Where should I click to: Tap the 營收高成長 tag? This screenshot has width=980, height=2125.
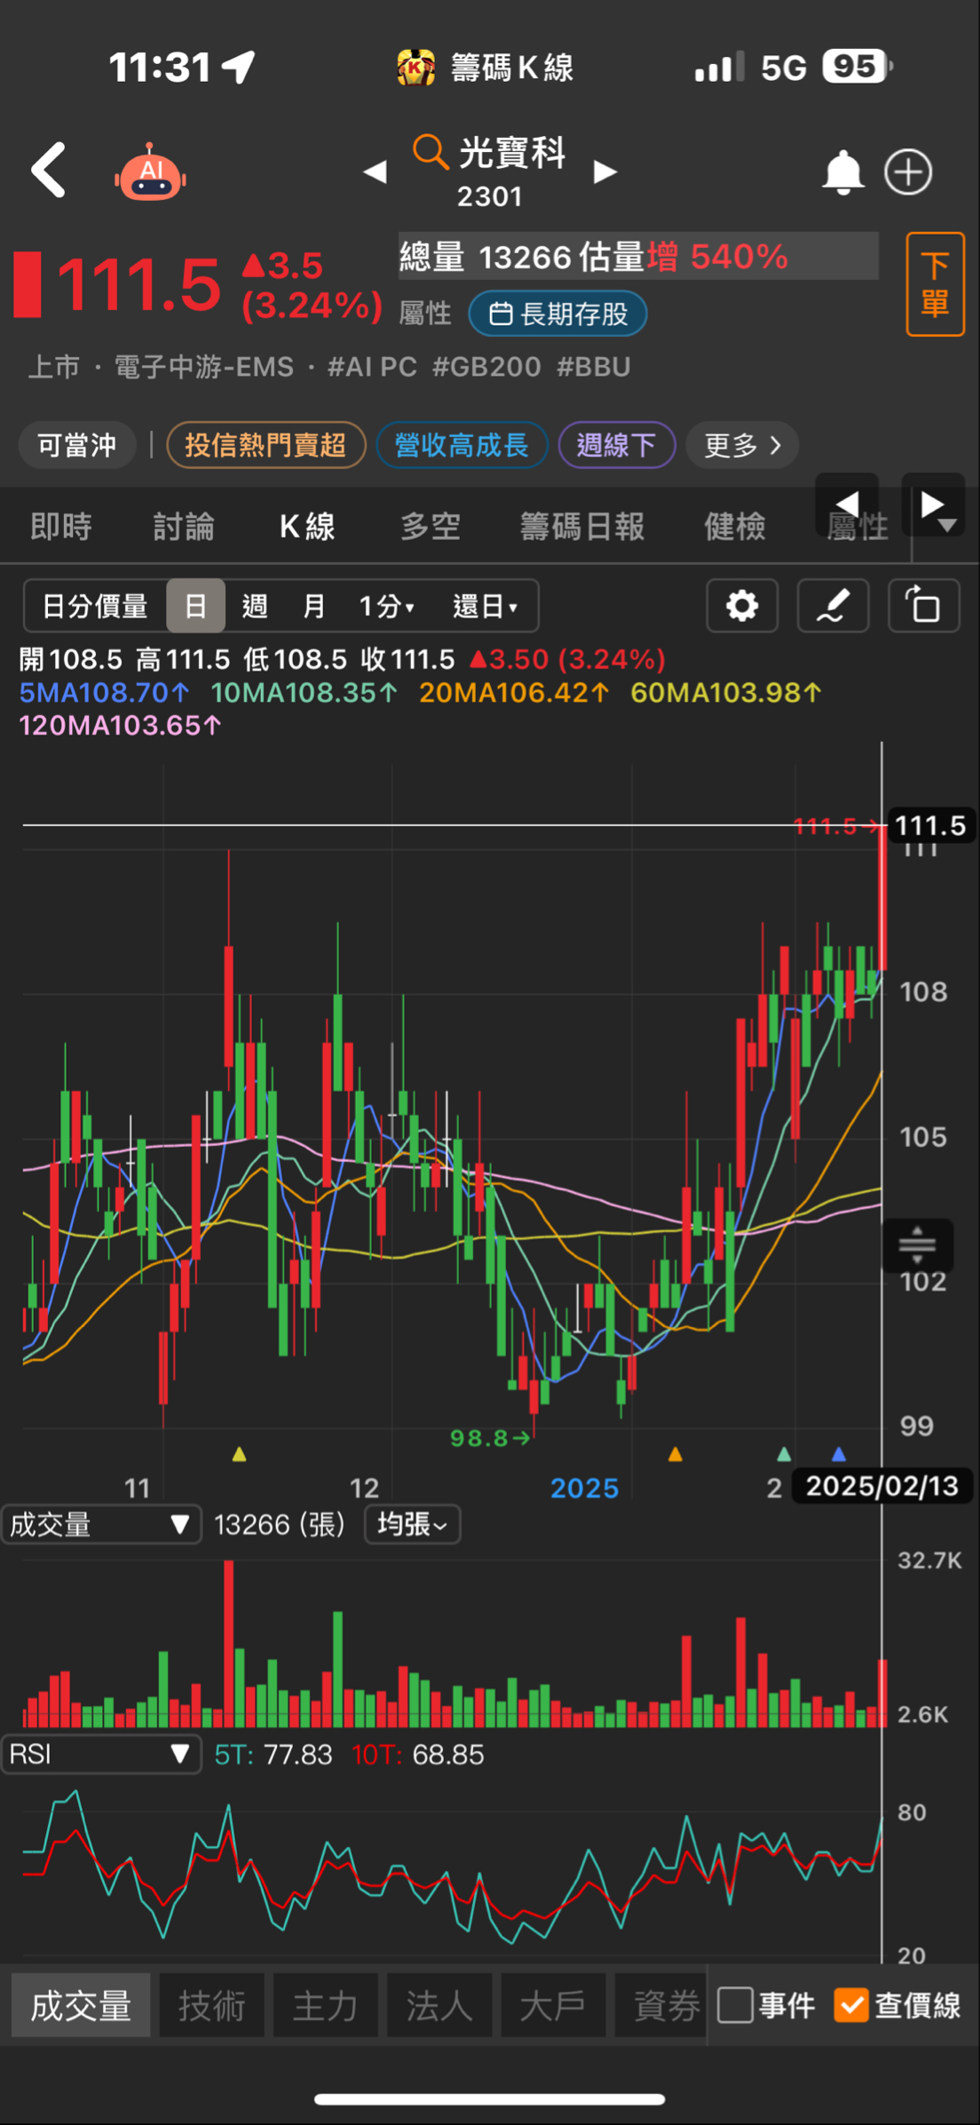pos(462,445)
